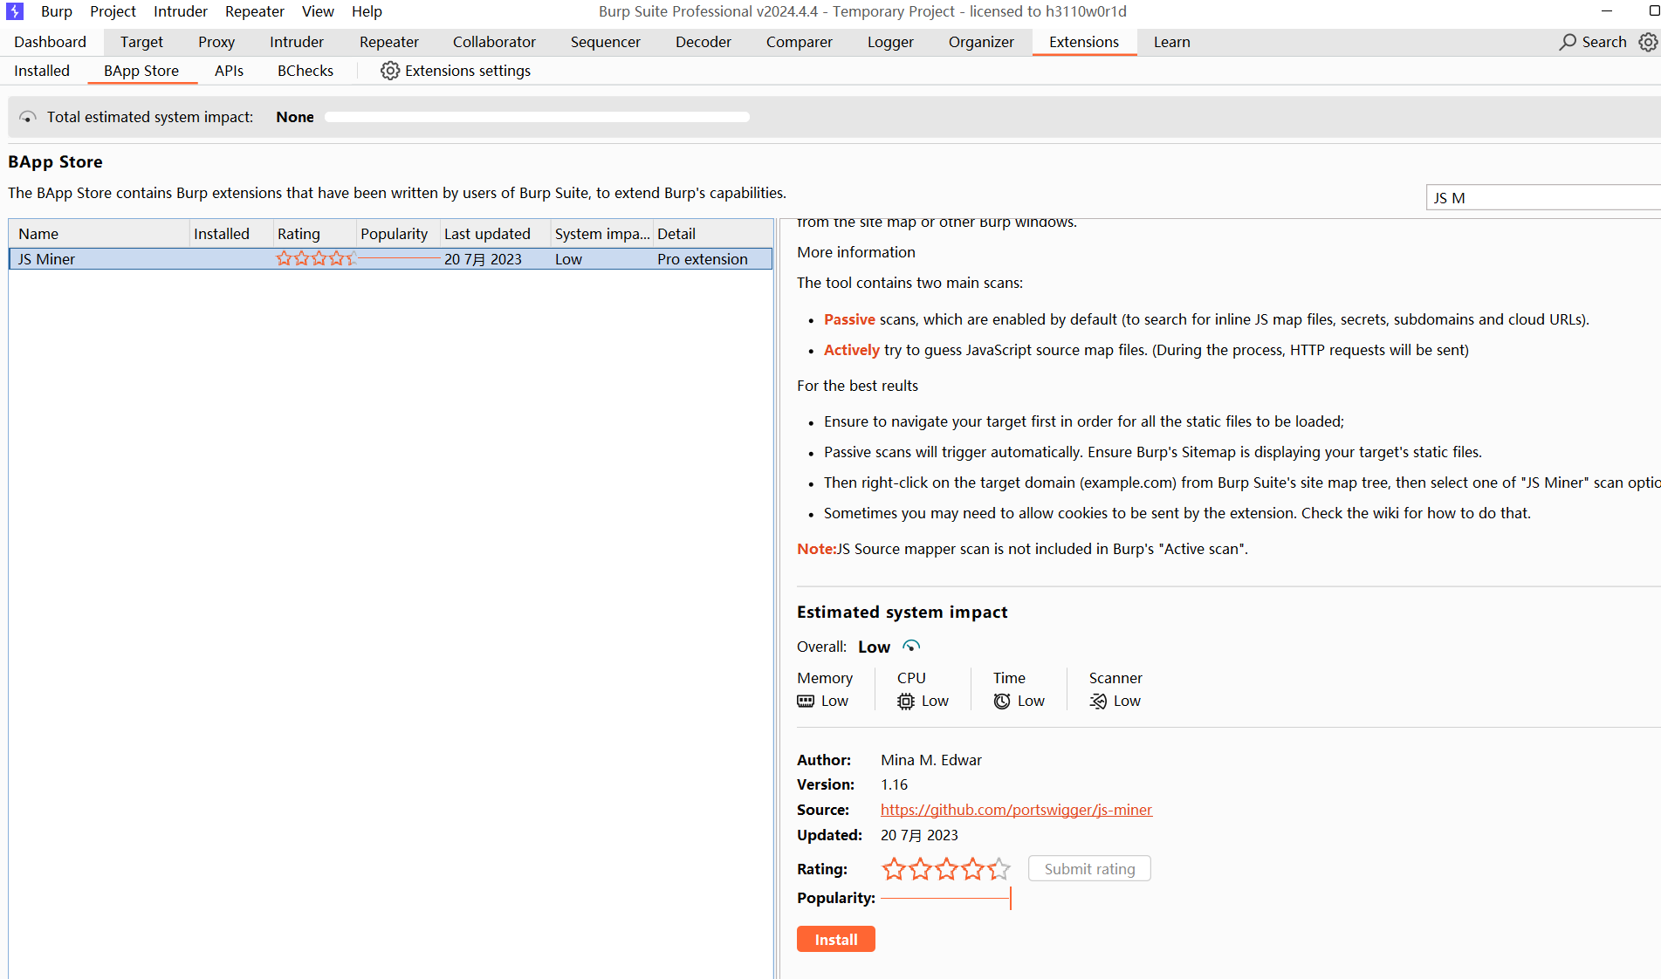Click the Memory impact icon
Image resolution: width=1661 pixels, height=979 pixels.
(806, 701)
